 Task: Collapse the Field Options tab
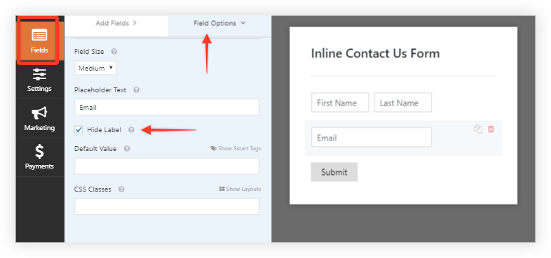(x=219, y=24)
